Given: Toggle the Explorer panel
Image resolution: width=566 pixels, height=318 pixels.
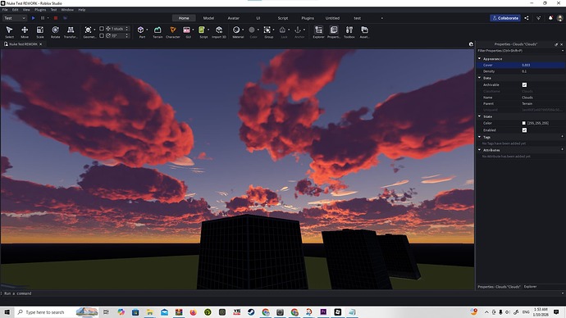Looking at the screenshot, I should pos(318,32).
